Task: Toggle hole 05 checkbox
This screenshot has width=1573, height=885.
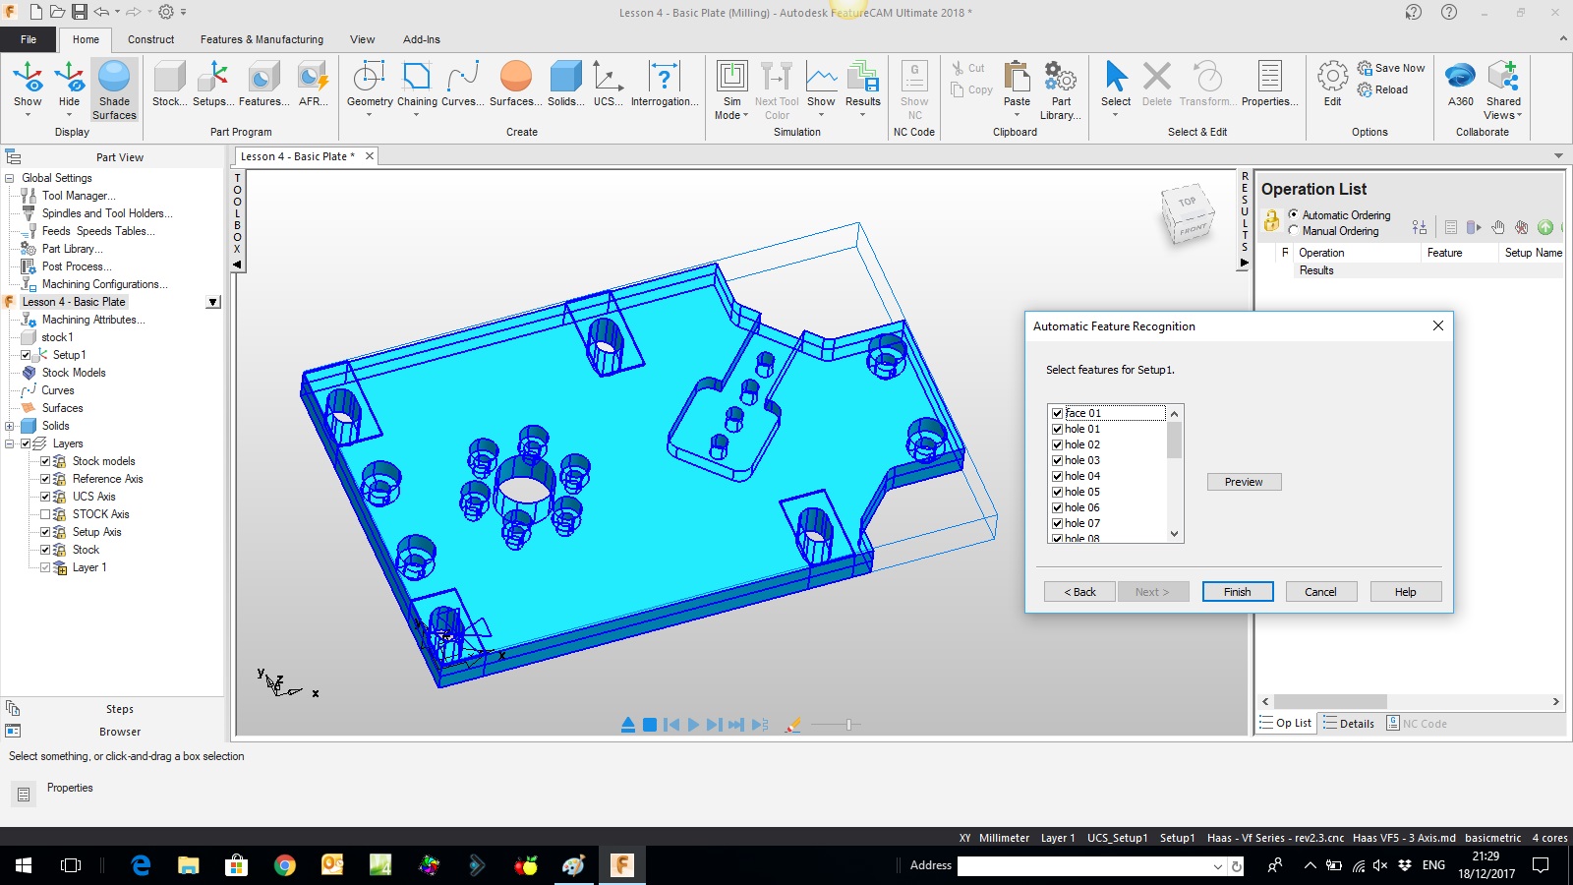Action: click(x=1058, y=492)
